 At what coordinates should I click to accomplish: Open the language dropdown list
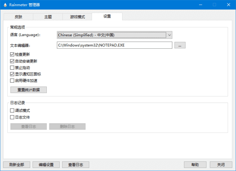[114, 35]
